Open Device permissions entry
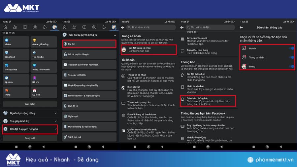The width and height of the screenshot is (297, 167). pyautogui.click(x=208, y=41)
